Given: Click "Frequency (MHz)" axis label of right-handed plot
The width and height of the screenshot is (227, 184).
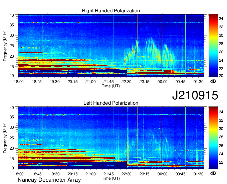Looking at the screenshot, I should point(5,46).
